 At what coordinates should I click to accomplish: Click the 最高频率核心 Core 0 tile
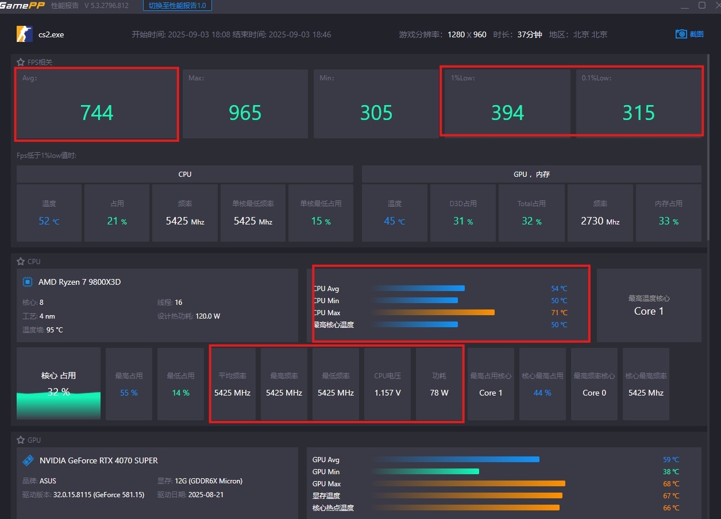click(594, 384)
